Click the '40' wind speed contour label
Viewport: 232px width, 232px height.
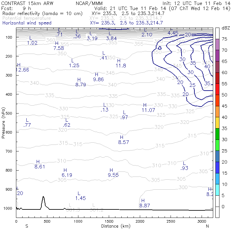coord(207,66)
